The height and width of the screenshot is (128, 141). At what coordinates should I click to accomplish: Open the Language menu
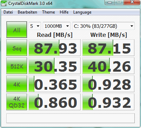(x=82, y=12)
